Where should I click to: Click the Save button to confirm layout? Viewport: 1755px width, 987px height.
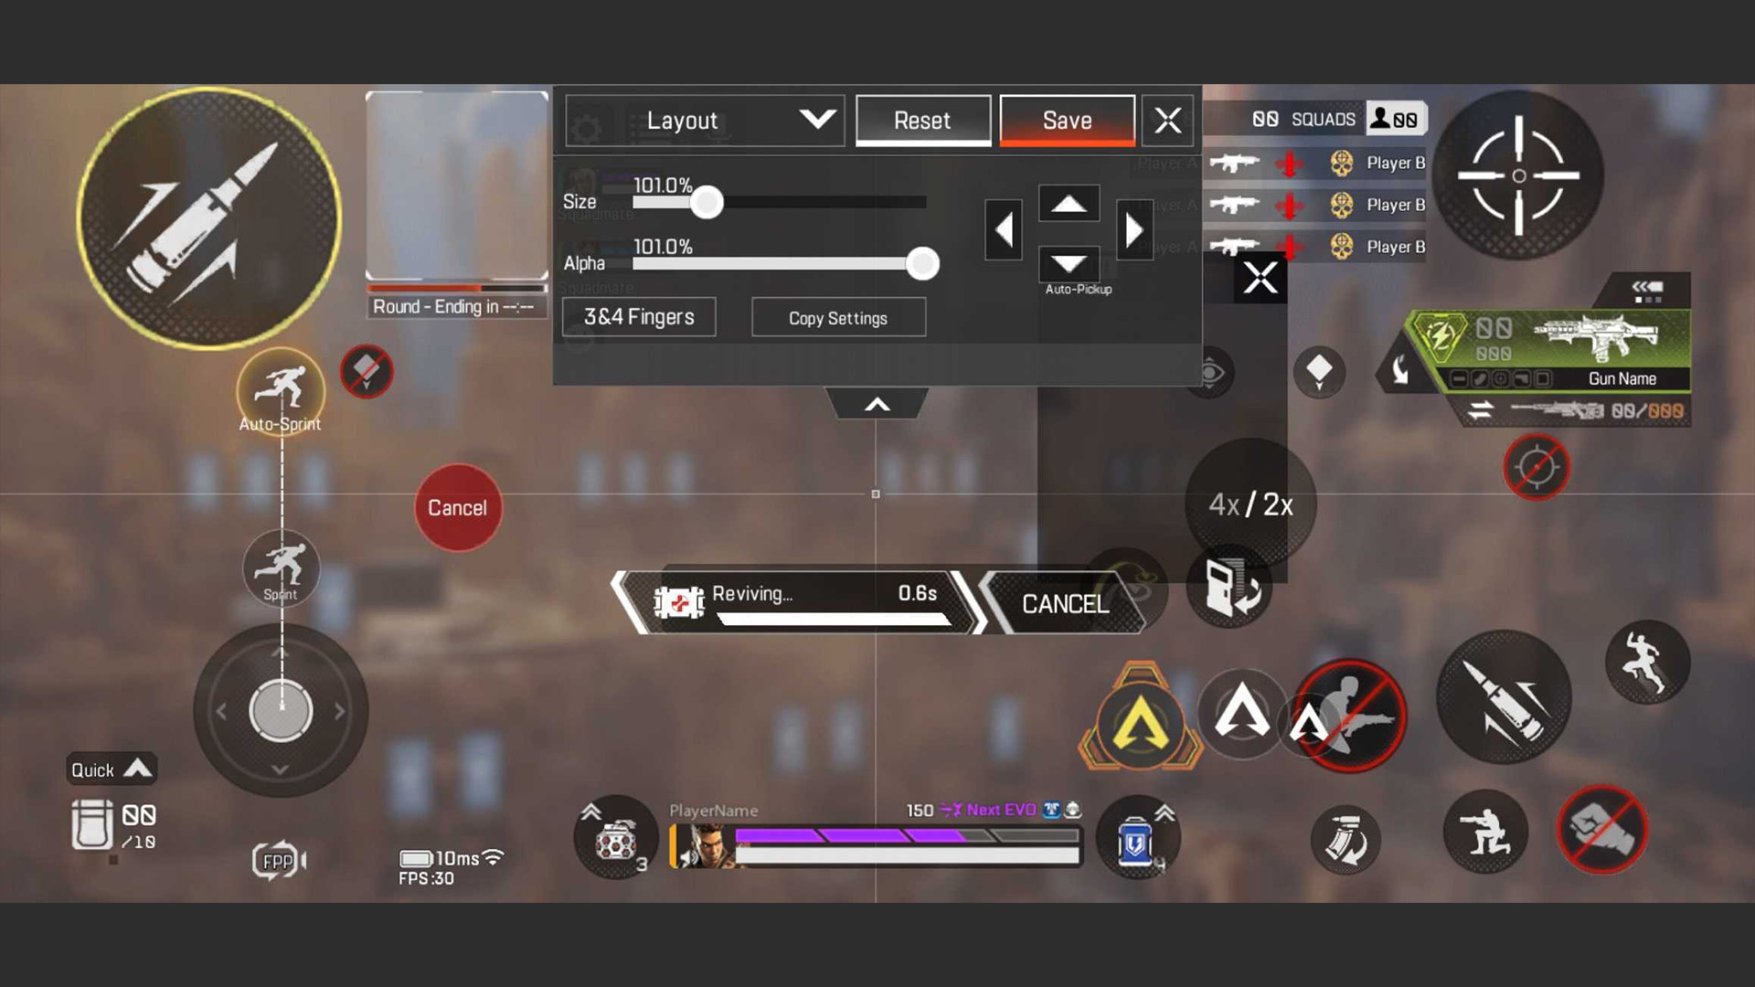click(x=1067, y=120)
